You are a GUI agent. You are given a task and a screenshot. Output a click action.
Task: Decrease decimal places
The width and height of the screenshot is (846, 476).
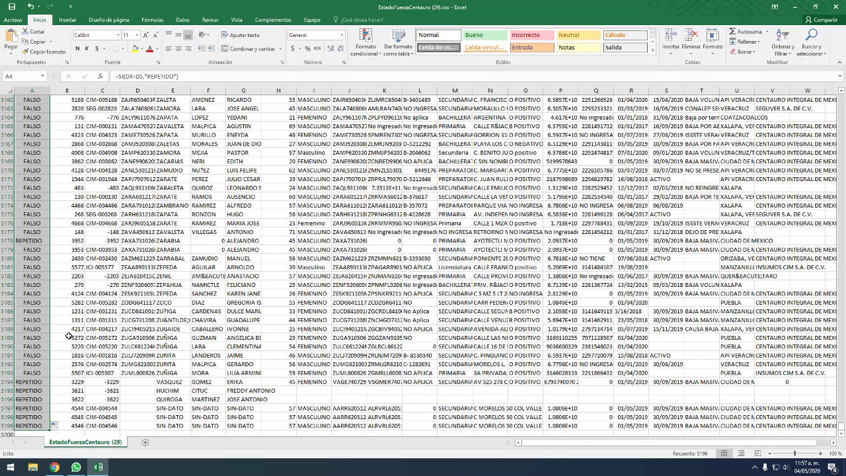(340, 48)
